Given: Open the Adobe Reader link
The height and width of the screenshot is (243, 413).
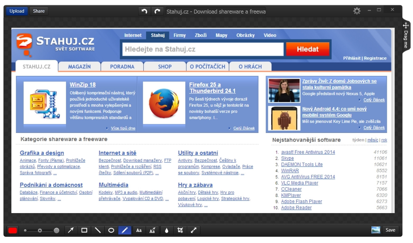Looking at the screenshot, I should pyautogui.click(x=296, y=208).
